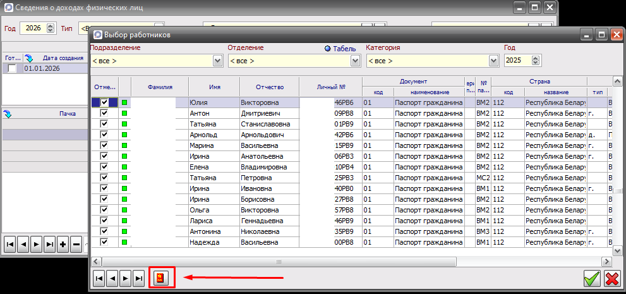Click the Табель radio icon
This screenshot has width=626, height=294.
tap(328, 48)
